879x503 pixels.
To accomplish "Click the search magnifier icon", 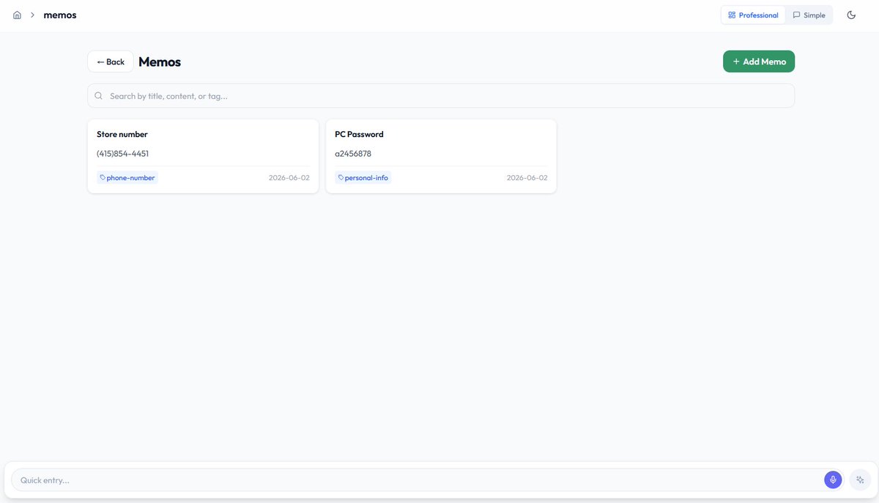I will 99,96.
